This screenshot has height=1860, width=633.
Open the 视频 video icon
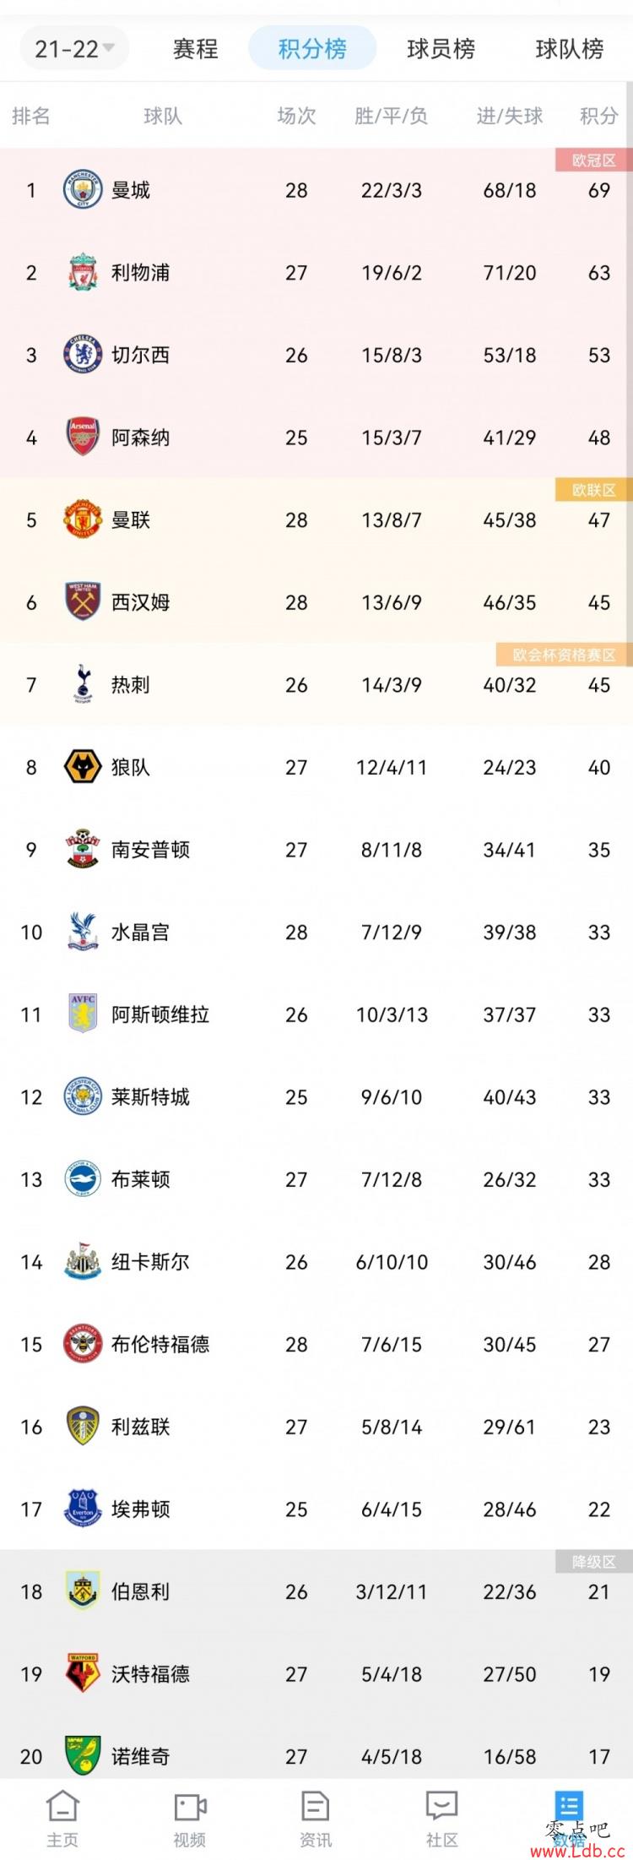pyautogui.click(x=189, y=1816)
